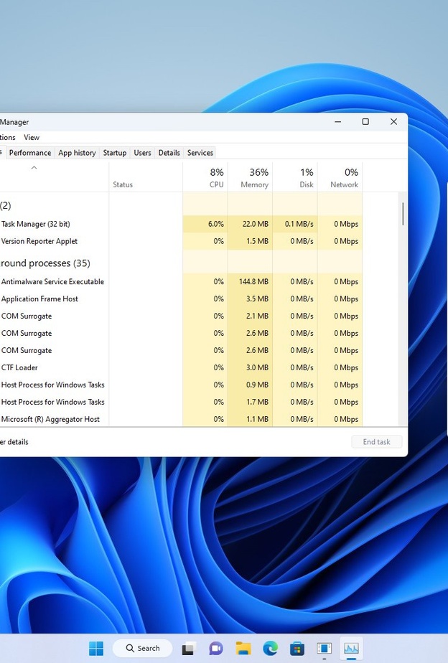Screen dimensions: 448x663
Task: Switch to the Performance tab
Action: point(30,153)
